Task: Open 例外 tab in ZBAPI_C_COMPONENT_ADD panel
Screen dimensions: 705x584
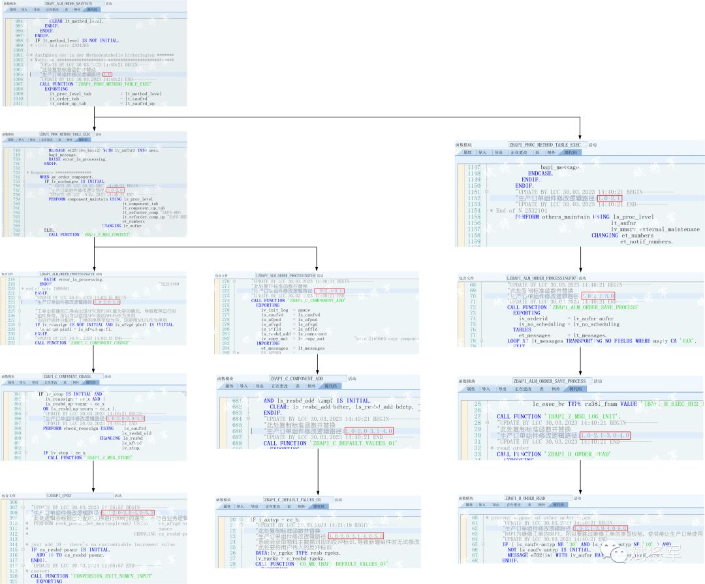Action: [311, 386]
